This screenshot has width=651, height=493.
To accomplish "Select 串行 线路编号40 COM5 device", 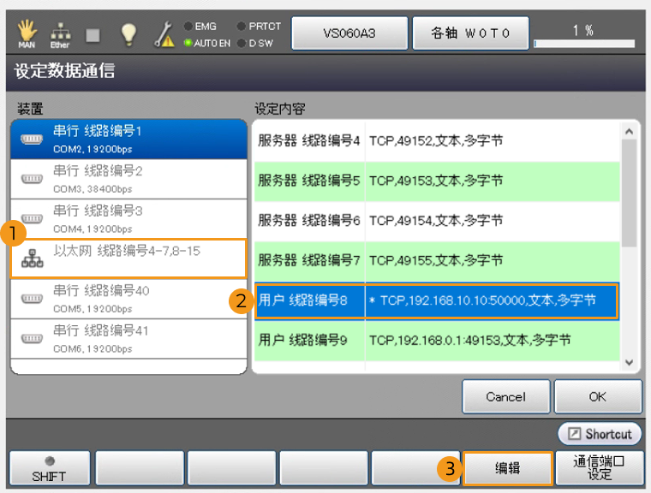I will [128, 299].
